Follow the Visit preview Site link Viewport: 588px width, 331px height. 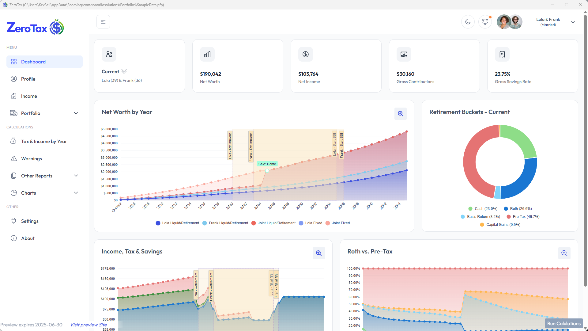(89, 325)
